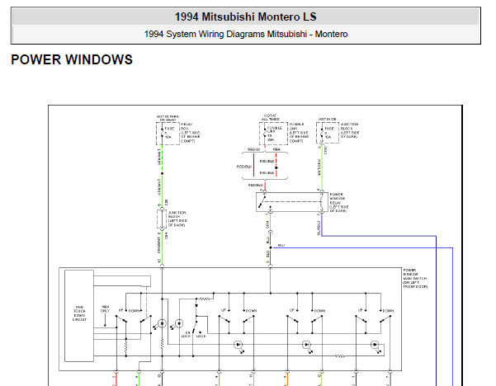Click the 'HOT IN PARK OR HEAD' label
Screen dimensions: 496x386
click(168, 118)
